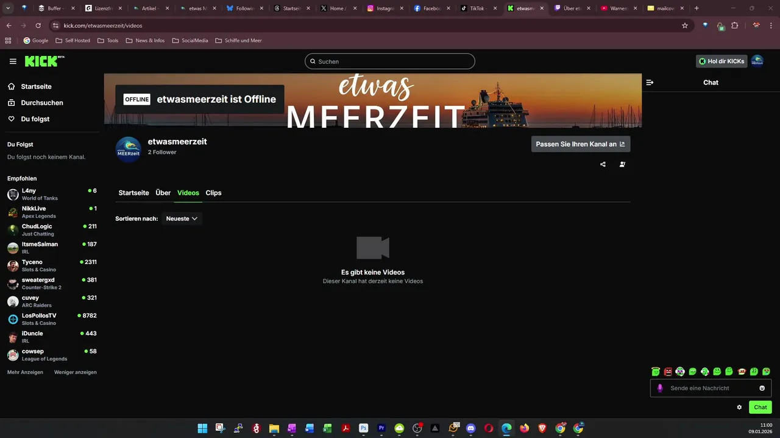Open the browser apps grid icon
780x438 pixels.
pos(8,40)
